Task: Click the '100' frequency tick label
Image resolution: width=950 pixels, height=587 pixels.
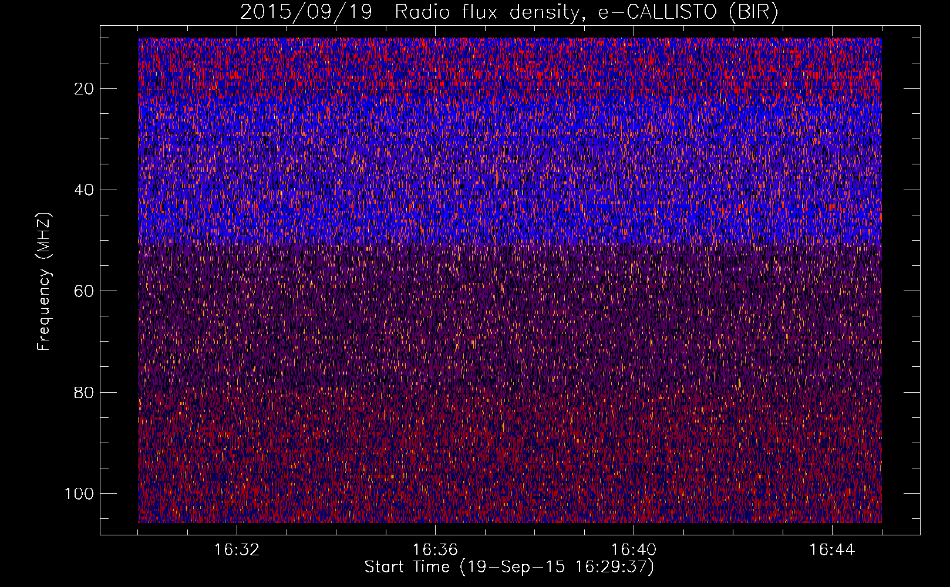Action: click(80, 494)
